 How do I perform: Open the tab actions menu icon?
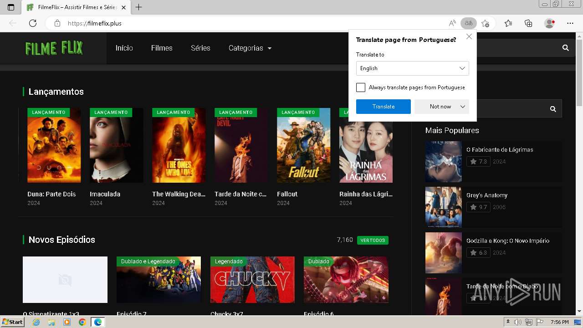(x=11, y=7)
